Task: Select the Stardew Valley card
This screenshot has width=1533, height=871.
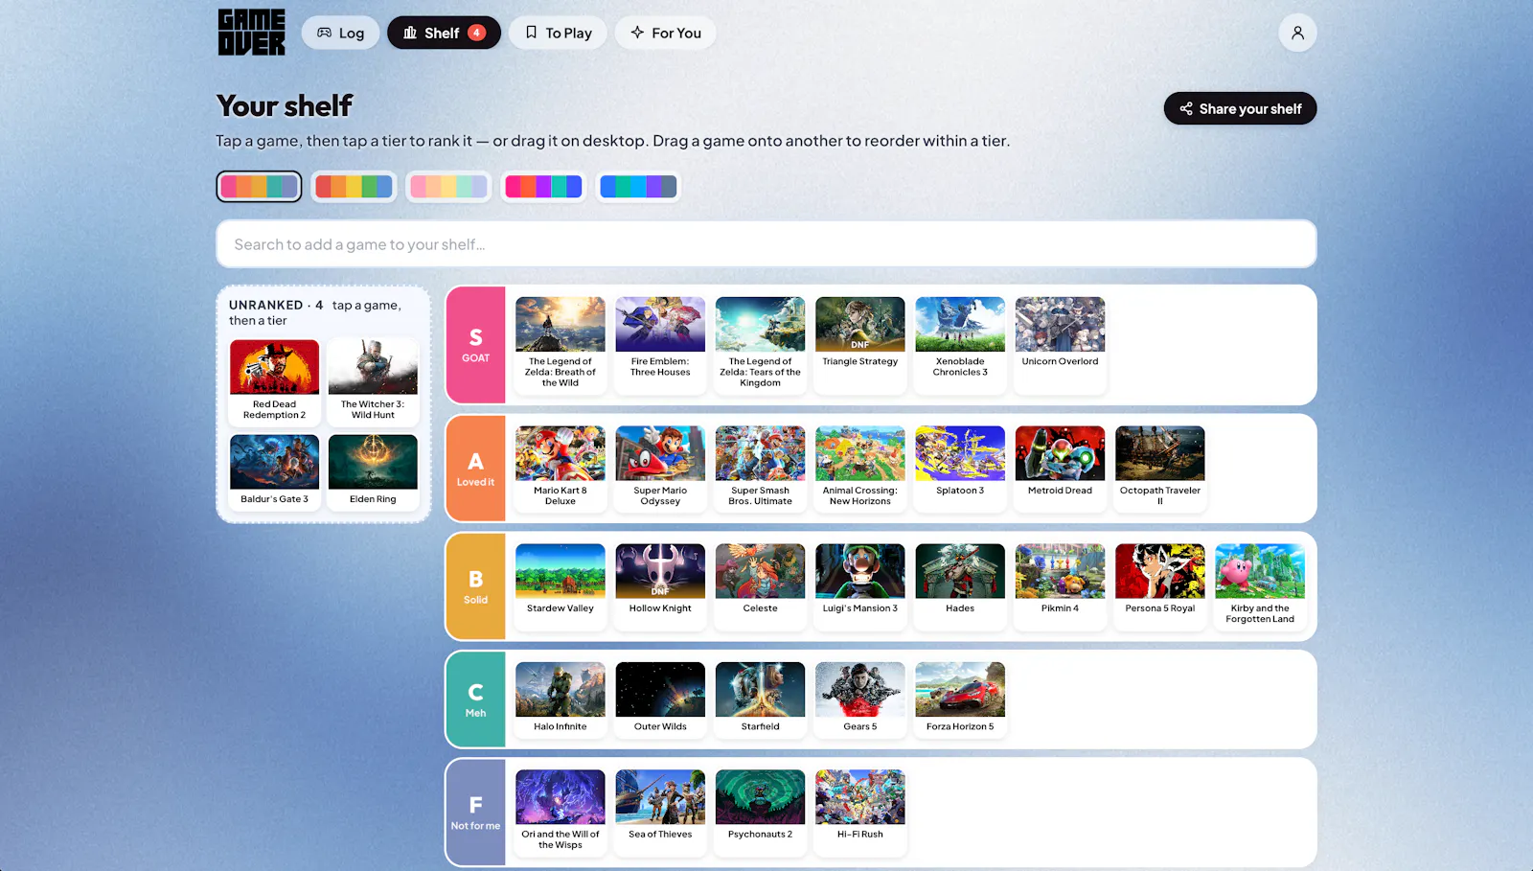Action: (561, 586)
